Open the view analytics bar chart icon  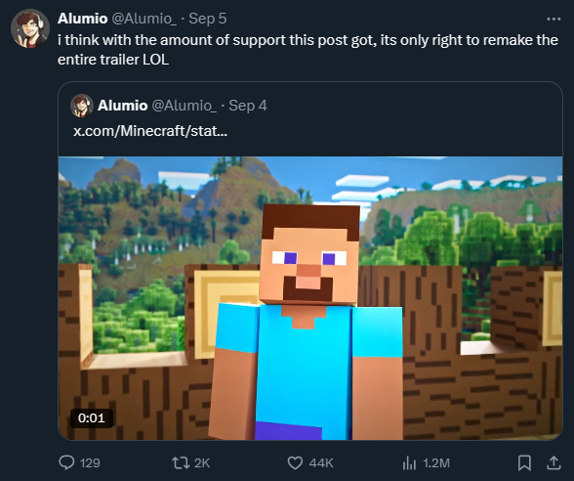click(409, 463)
